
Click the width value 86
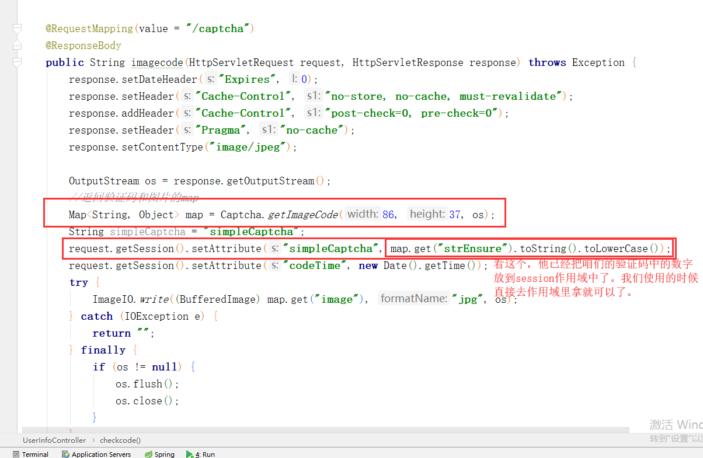388,215
